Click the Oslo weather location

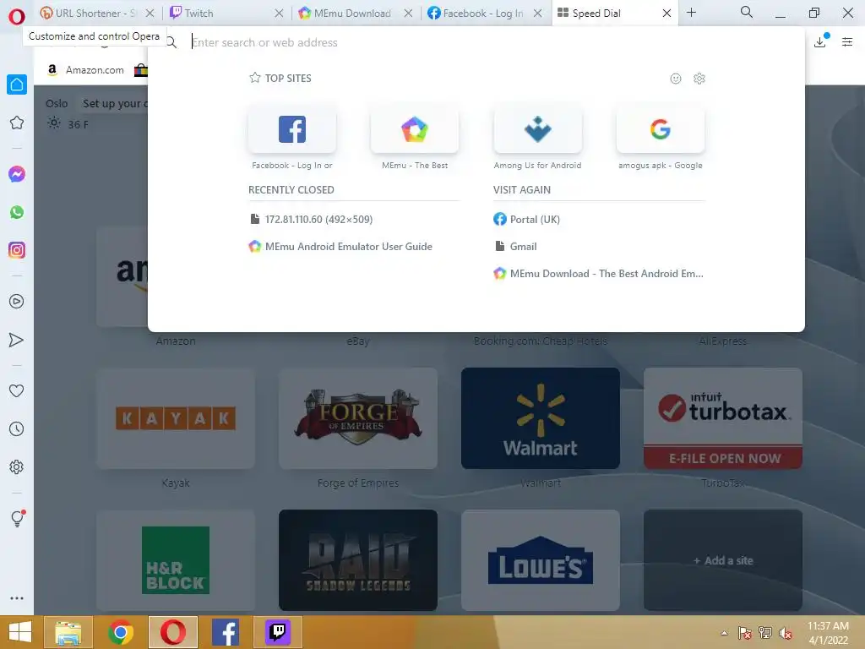(57, 104)
